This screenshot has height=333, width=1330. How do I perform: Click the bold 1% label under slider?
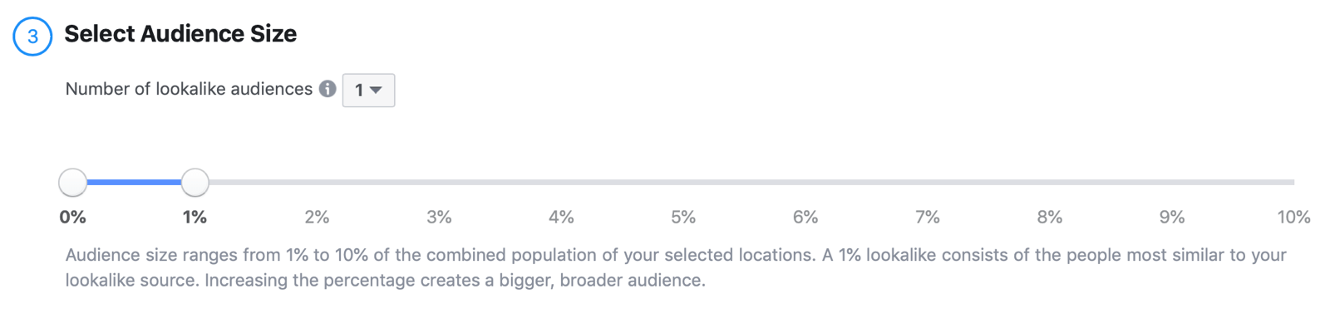195,218
